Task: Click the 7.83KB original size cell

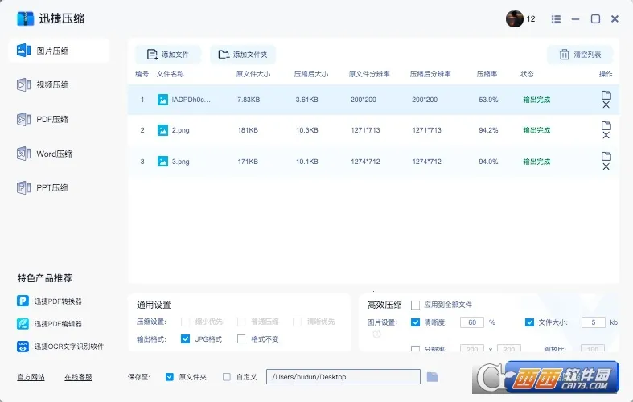Action: (249, 100)
